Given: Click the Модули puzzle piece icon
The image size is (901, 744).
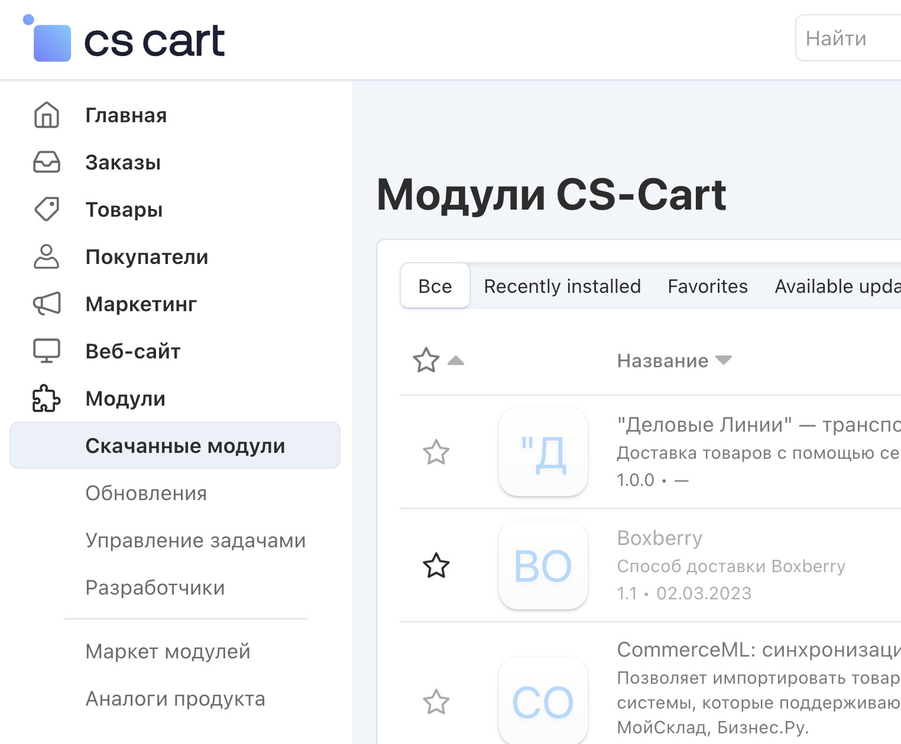Looking at the screenshot, I should click(x=47, y=399).
